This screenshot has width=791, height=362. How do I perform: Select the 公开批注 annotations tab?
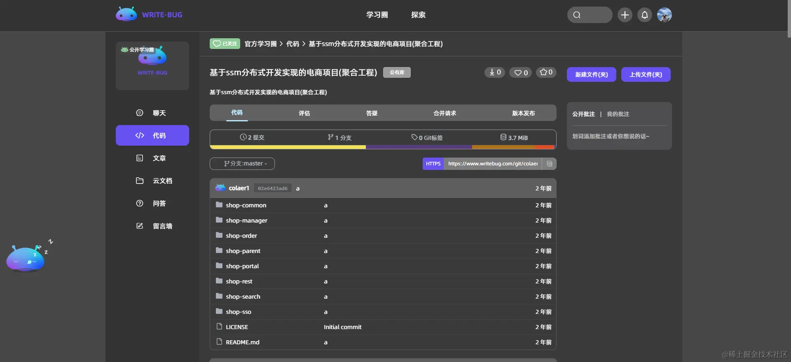pyautogui.click(x=583, y=114)
